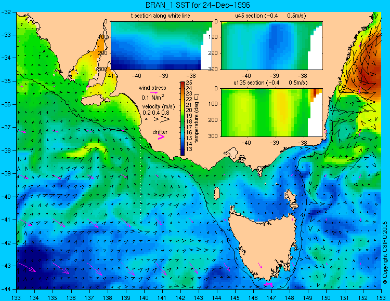390x301 pixels.
Task: Click the '300' depth label of u135 section
Action: click(x=213, y=136)
